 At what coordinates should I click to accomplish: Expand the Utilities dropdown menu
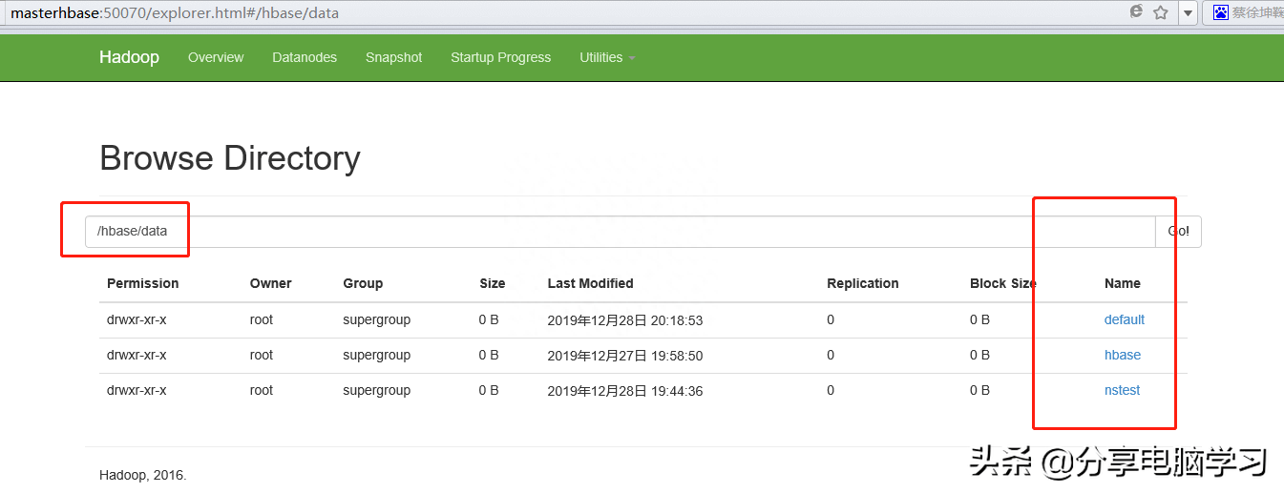tap(606, 57)
